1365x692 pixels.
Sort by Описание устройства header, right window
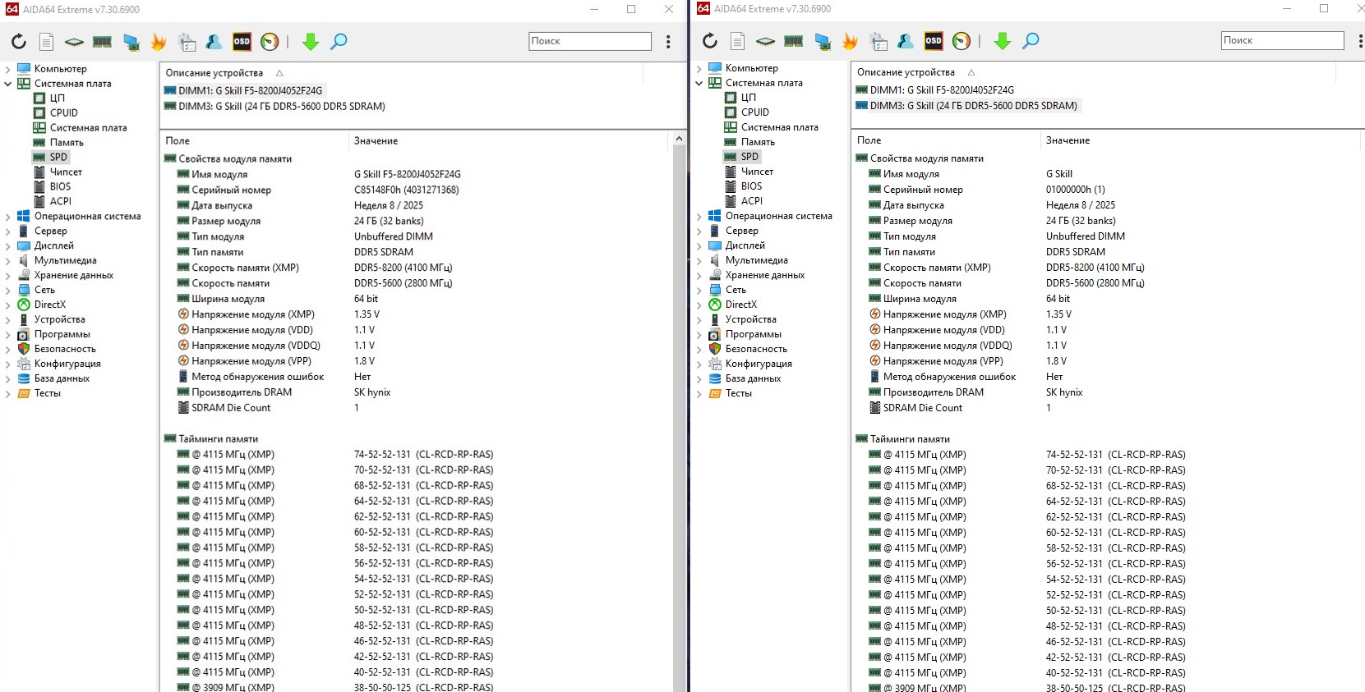906,72
